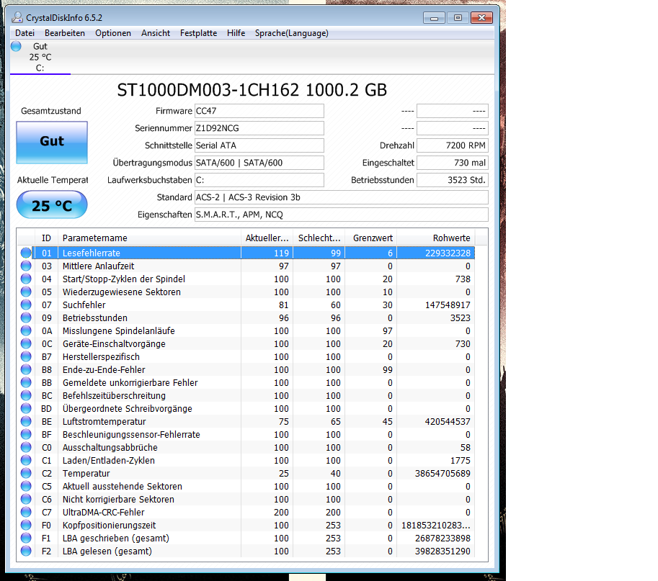Click status orb for C2 Temperatur row
This screenshot has width=658, height=581.
click(x=26, y=473)
